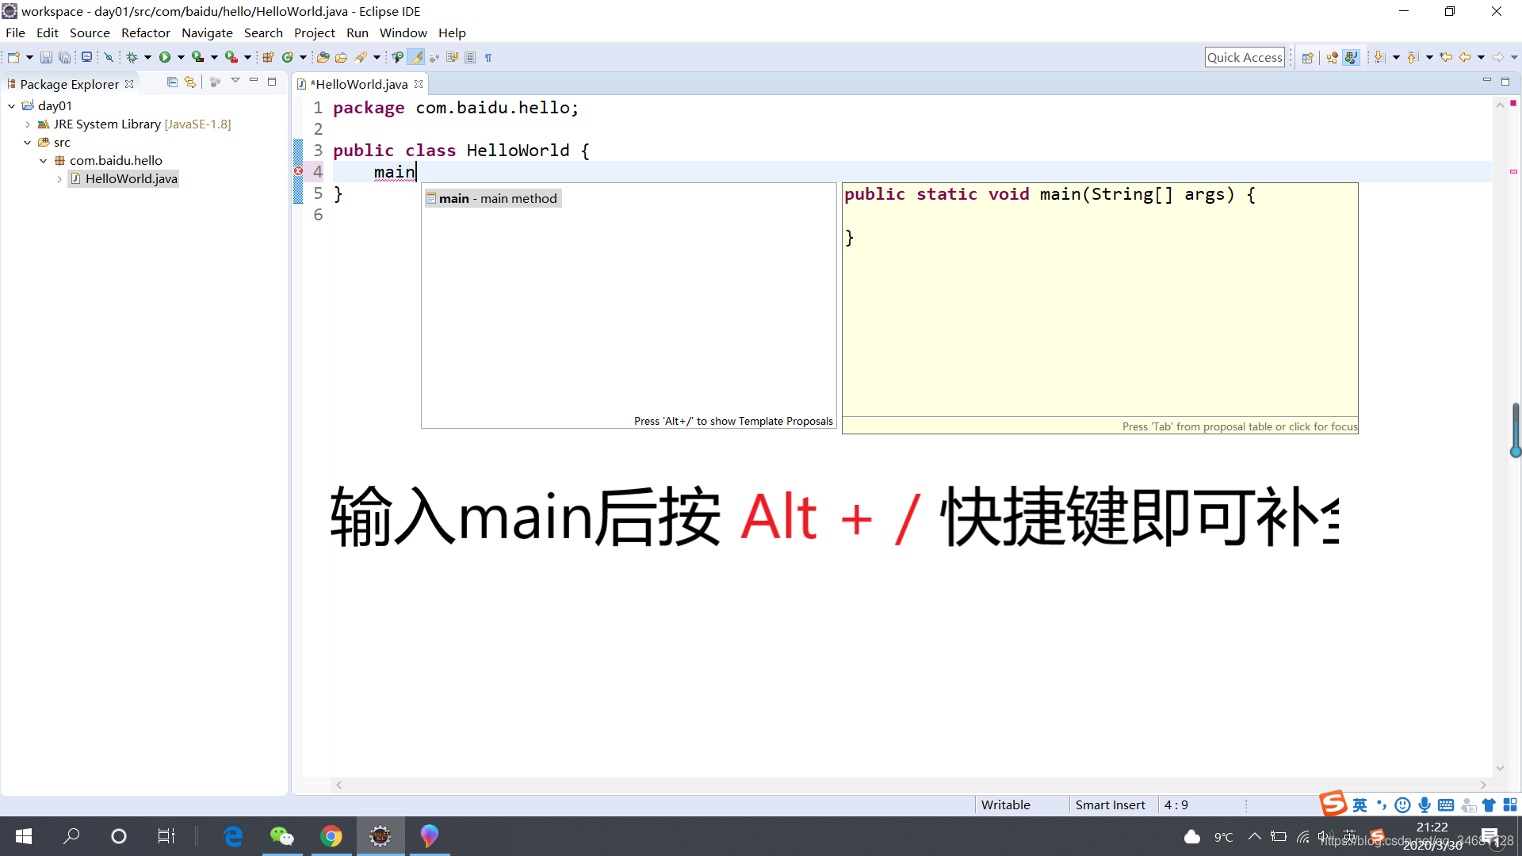Select the Java perspective button

point(1352,57)
